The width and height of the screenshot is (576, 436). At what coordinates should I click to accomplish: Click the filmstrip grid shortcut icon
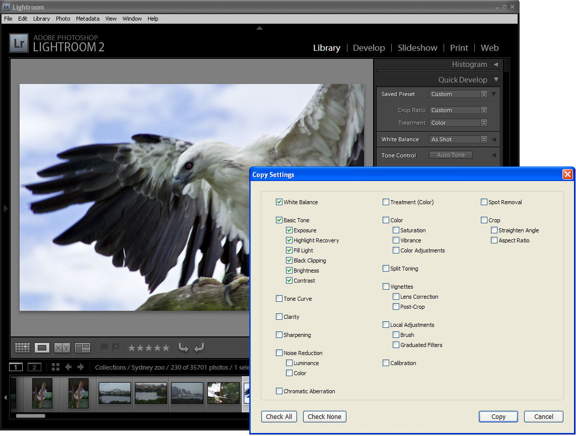[x=55, y=367]
